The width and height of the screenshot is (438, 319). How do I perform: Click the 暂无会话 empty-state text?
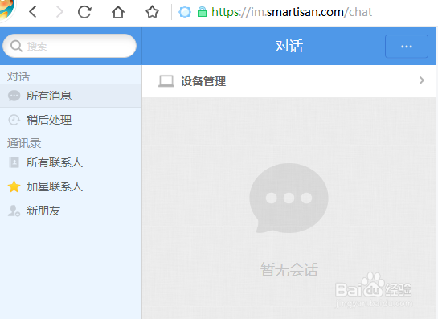click(x=289, y=269)
